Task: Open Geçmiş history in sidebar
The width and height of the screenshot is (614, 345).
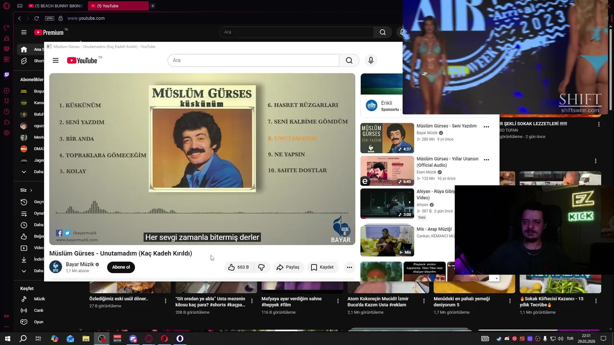Action: (32, 202)
